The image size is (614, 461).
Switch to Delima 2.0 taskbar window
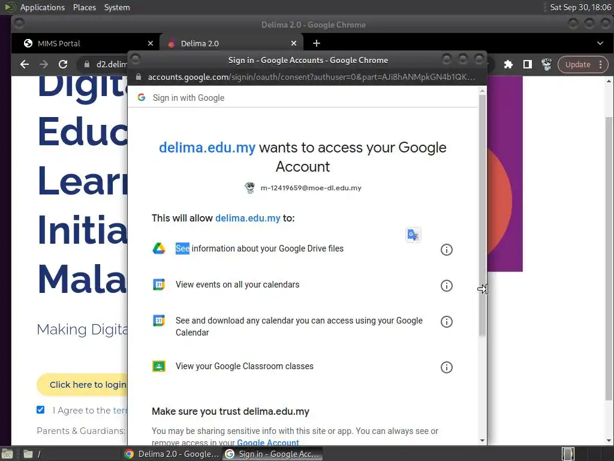click(x=172, y=454)
